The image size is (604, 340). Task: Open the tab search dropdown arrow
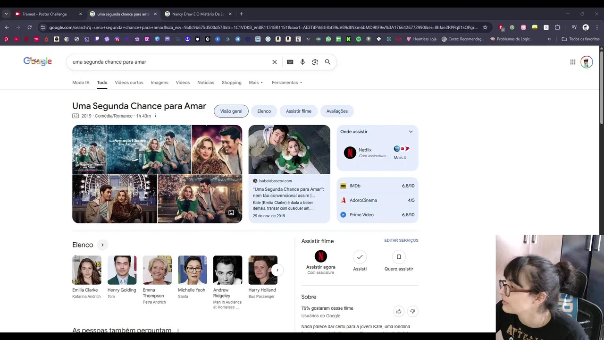point(6,14)
